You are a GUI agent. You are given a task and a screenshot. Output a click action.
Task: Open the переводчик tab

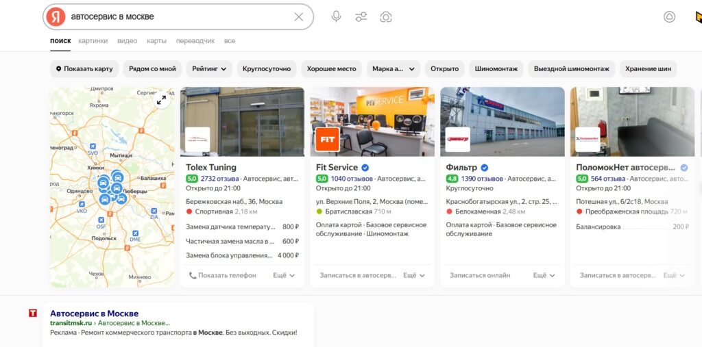click(195, 40)
